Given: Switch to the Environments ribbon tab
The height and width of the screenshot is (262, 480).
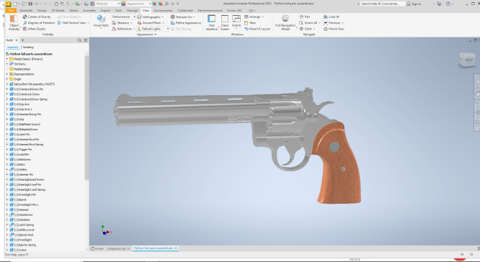Looking at the screenshot, I should coord(163,10).
